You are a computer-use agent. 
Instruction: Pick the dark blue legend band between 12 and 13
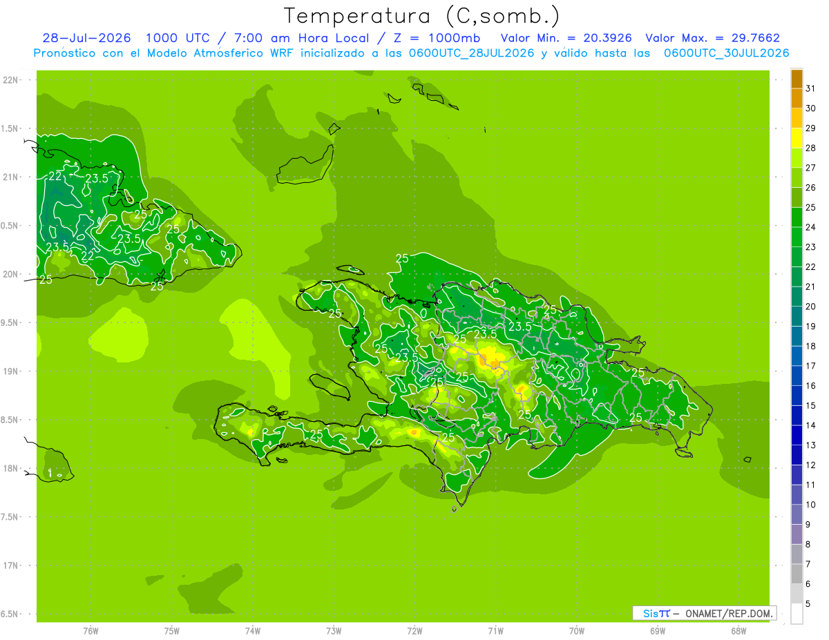[797, 455]
